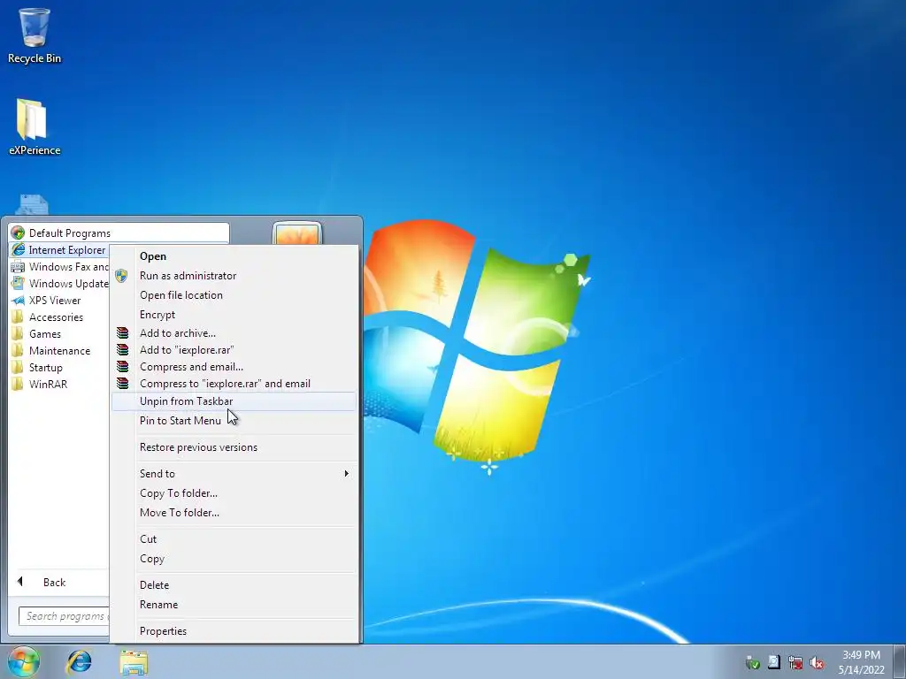Choose Move To folder...
Screen dimensions: 906x679
tap(234, 513)
